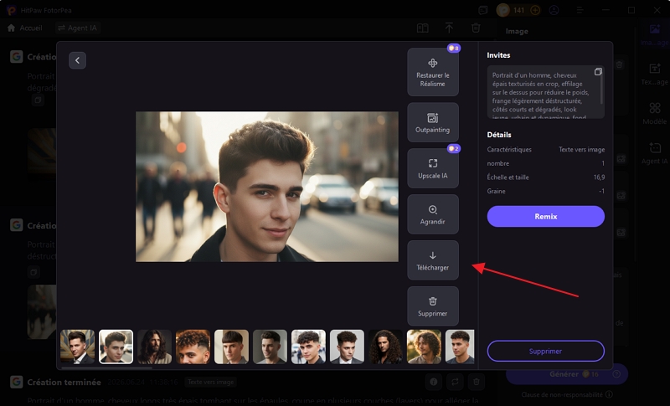Click Agrandir to enlarge the image
Image resolution: width=670 pixels, height=406 pixels.
433,214
